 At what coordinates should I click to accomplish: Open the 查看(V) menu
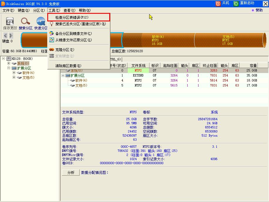(x=69, y=10)
